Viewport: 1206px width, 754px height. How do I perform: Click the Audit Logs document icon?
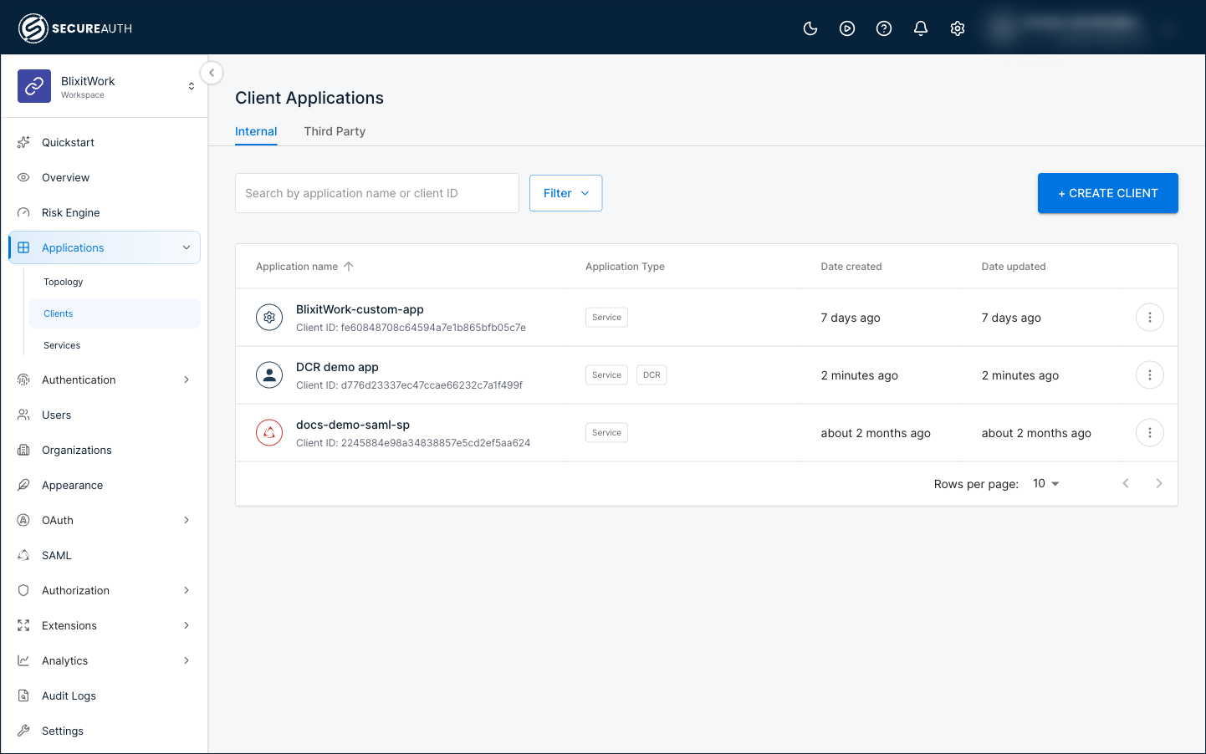23,695
